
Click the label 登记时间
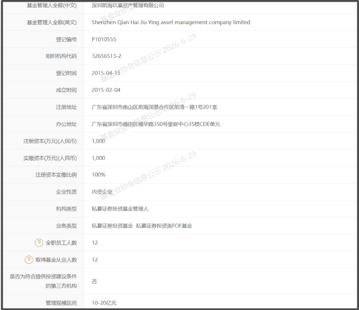tap(66, 73)
